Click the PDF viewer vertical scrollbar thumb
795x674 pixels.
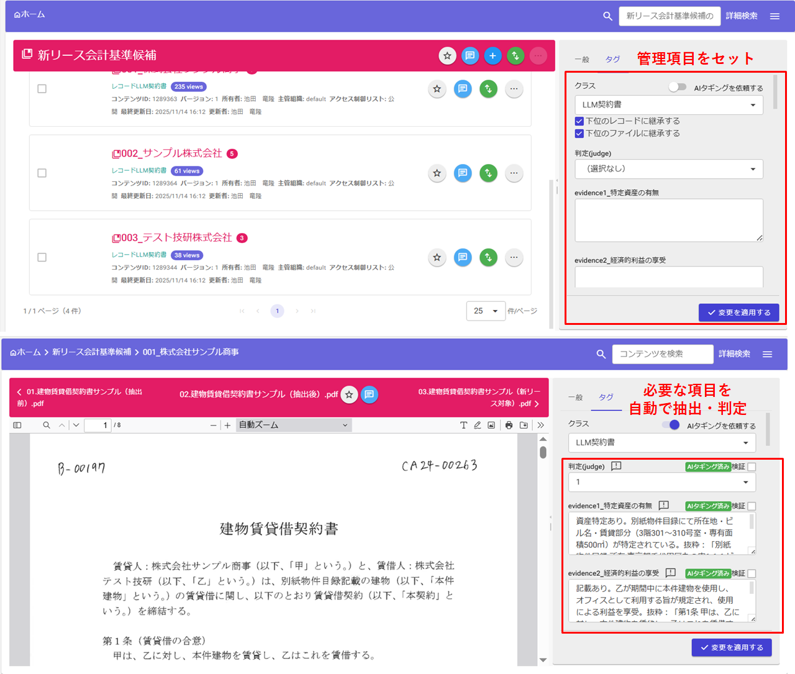pos(543,452)
